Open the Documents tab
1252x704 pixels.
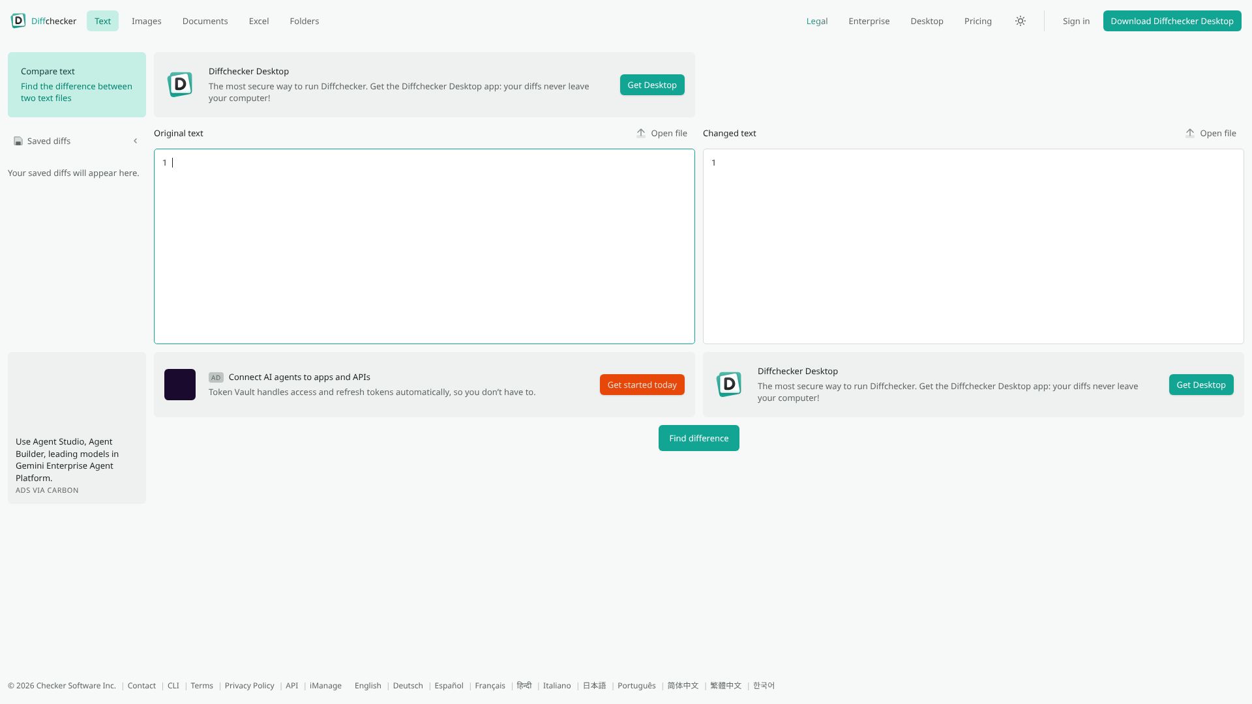(205, 21)
